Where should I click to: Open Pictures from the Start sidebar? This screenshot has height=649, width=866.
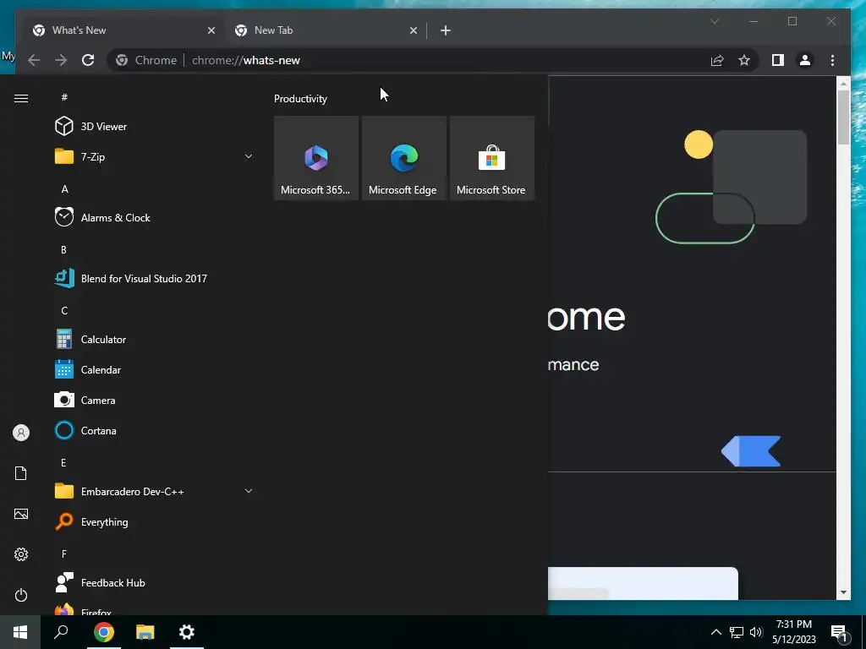(21, 514)
